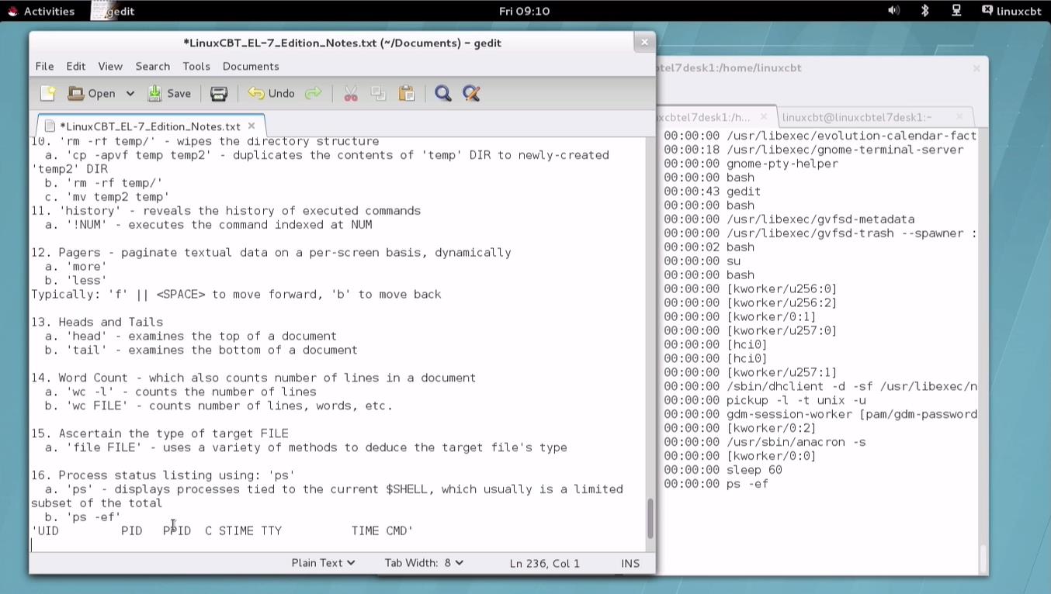Undo the last action
Image resolution: width=1051 pixels, height=594 pixels.
[271, 93]
